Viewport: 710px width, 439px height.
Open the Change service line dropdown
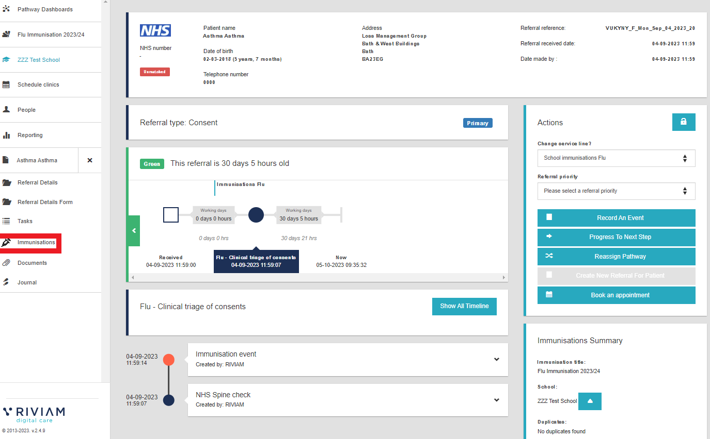coord(616,158)
